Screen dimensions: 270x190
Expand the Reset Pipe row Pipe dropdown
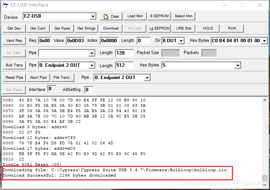[147, 78]
